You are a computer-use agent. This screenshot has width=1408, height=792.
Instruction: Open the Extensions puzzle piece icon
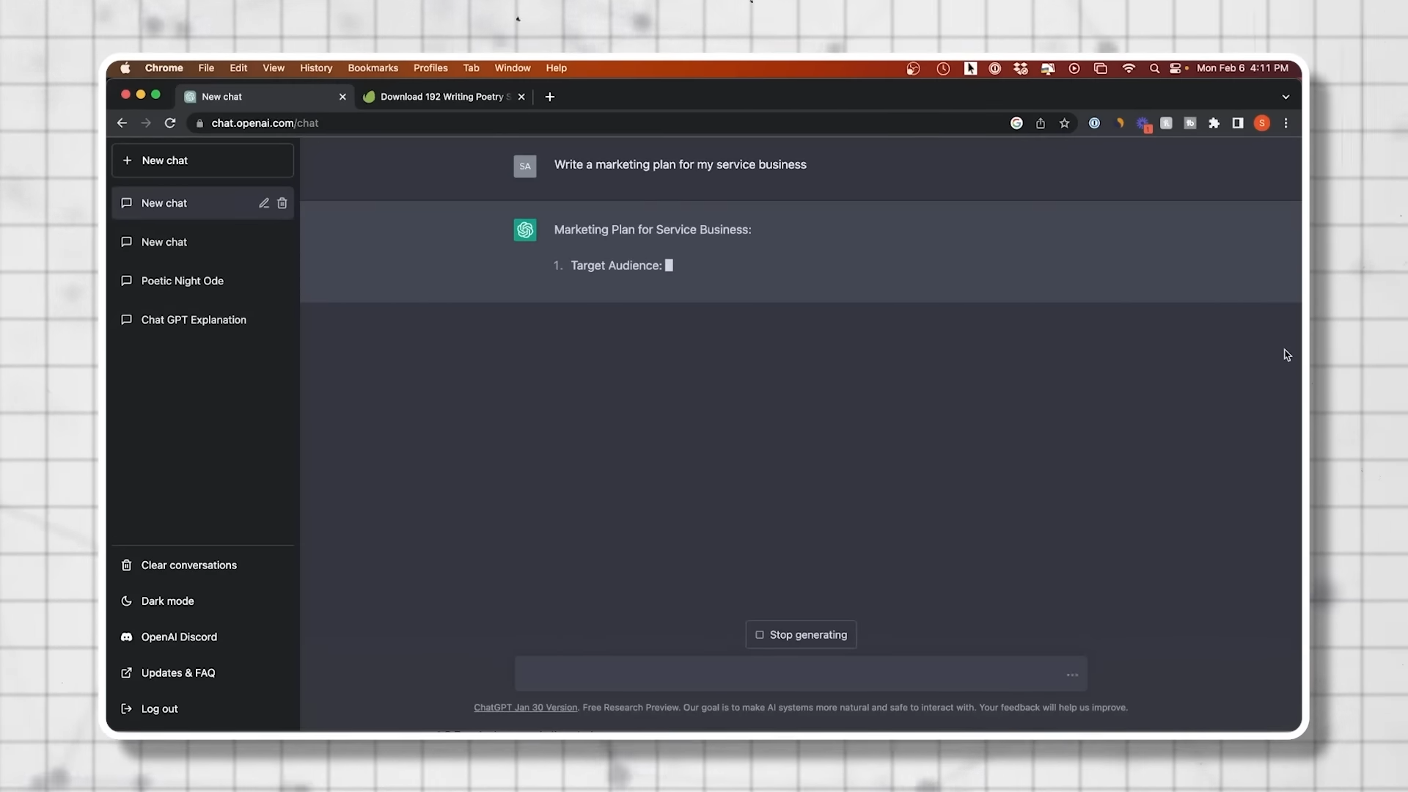pos(1214,123)
